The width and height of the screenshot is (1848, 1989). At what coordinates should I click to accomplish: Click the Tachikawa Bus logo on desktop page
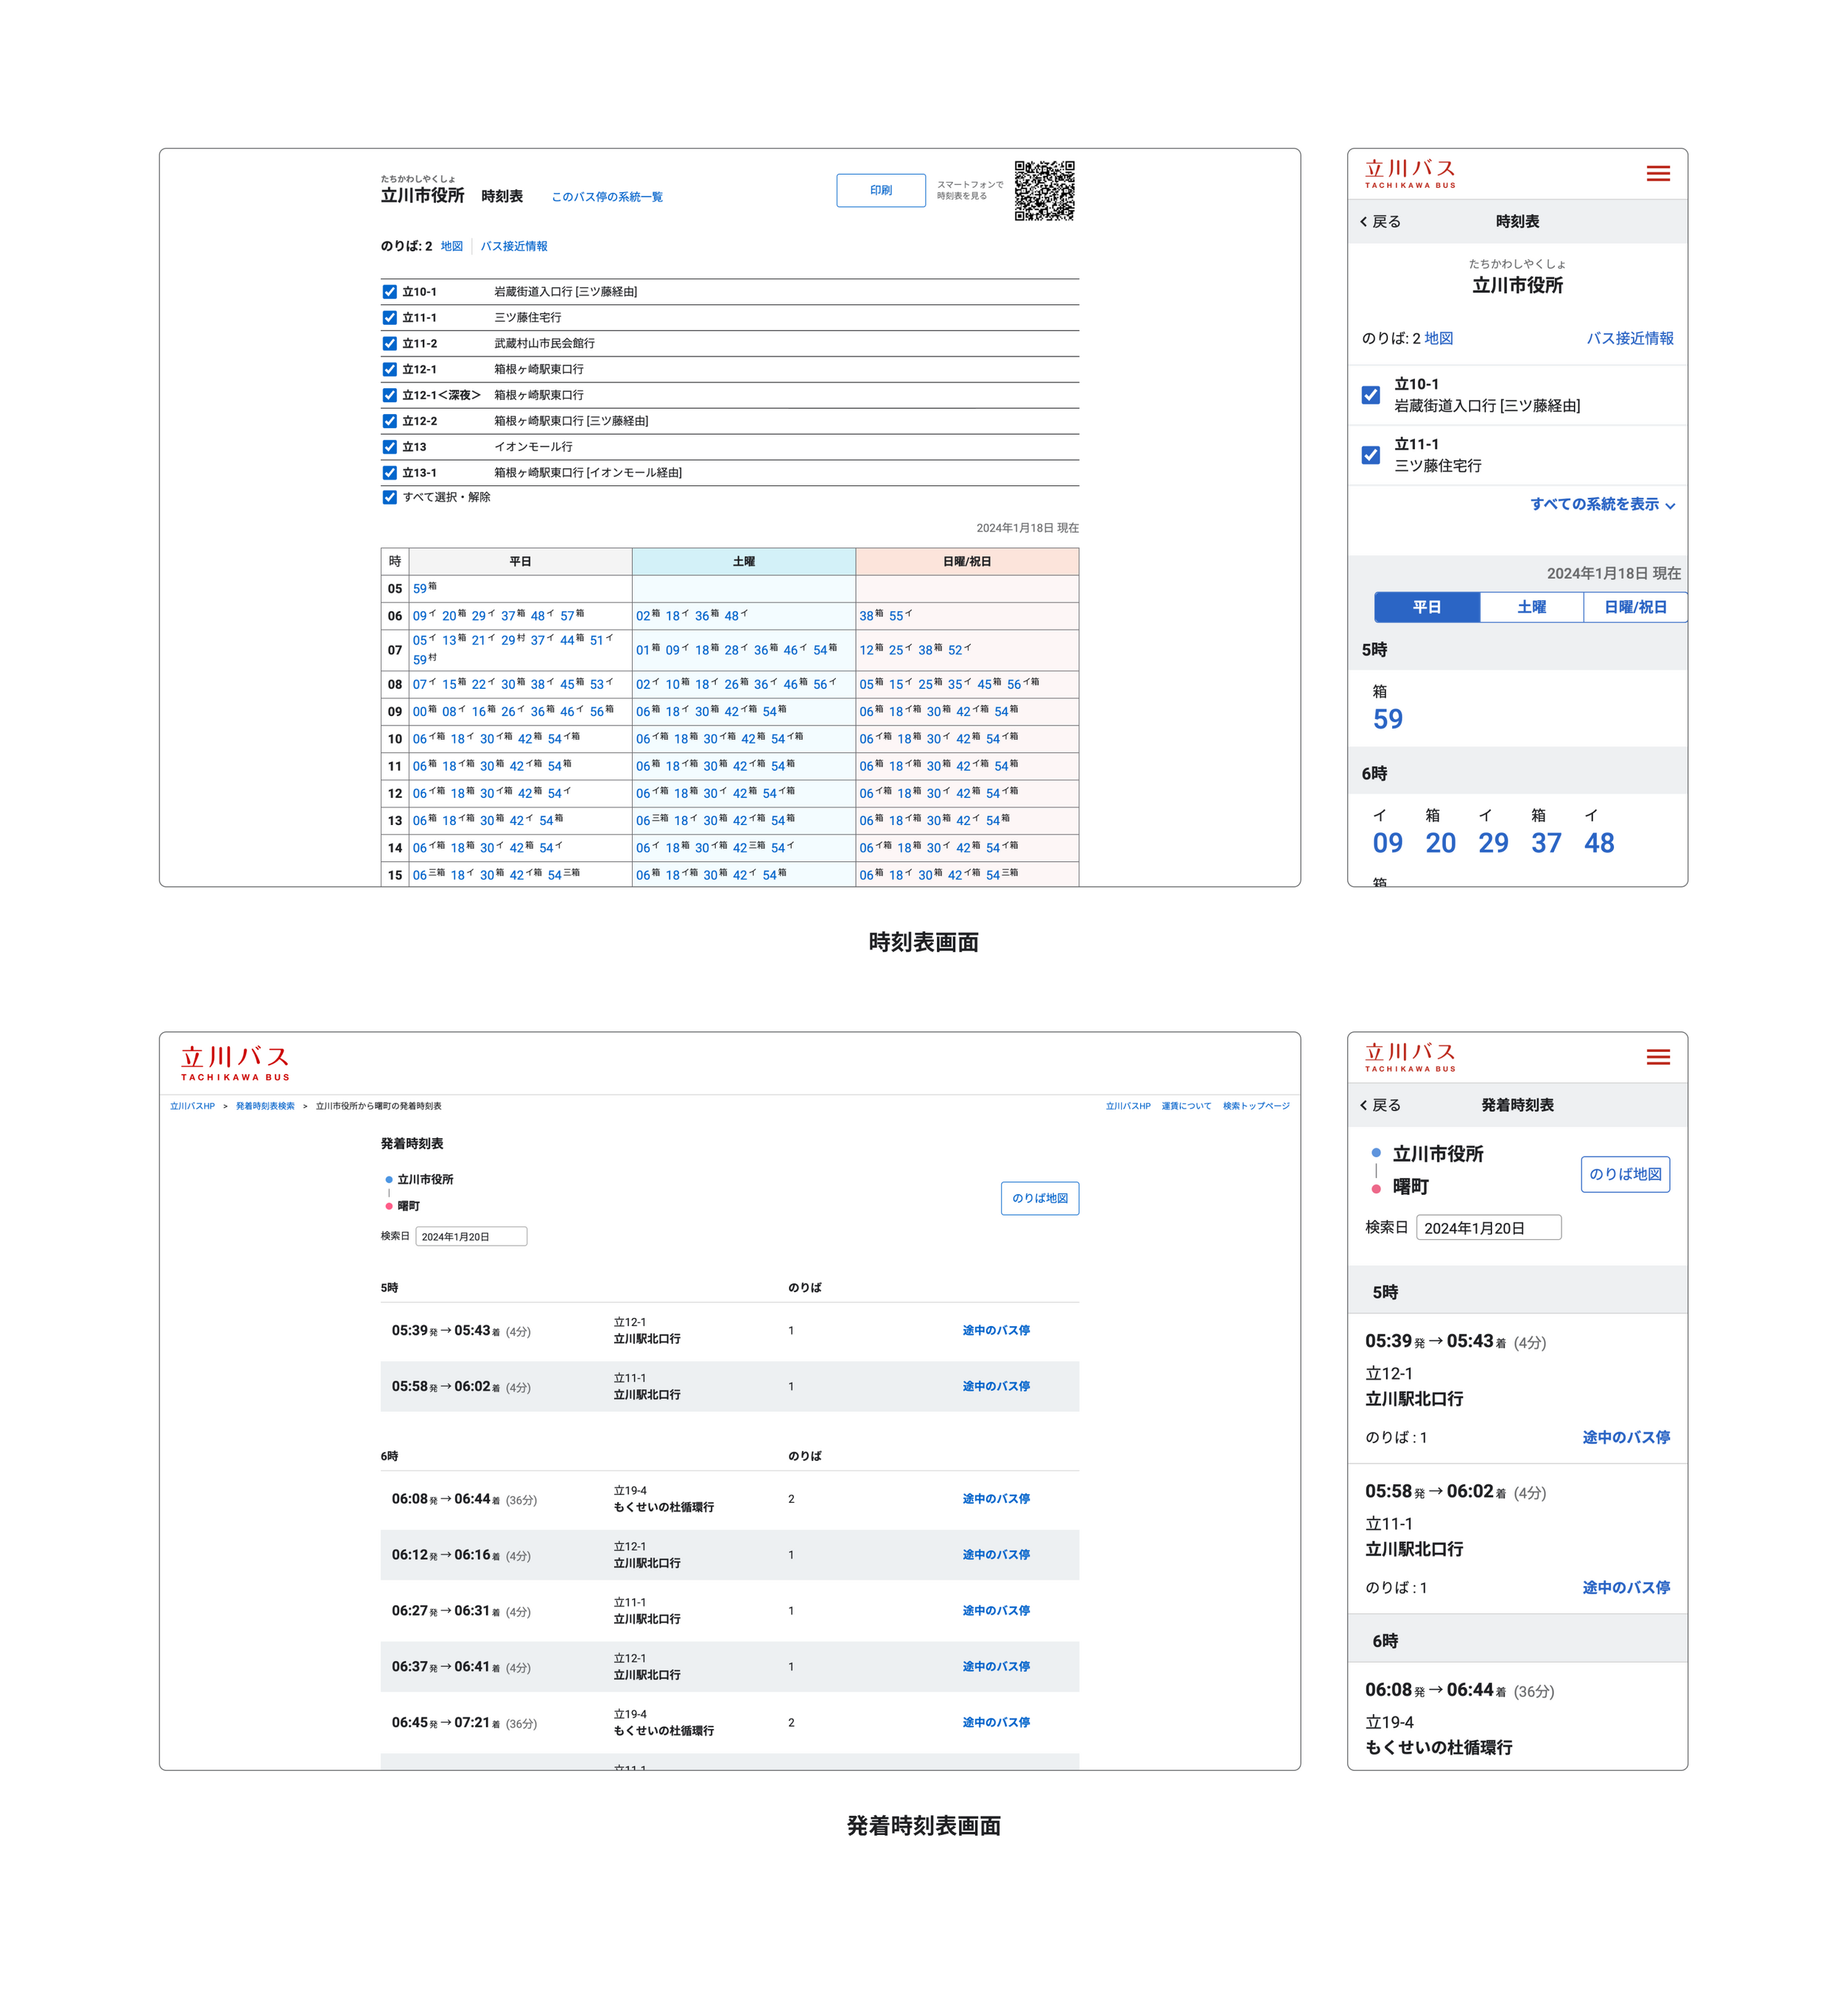235,1062
